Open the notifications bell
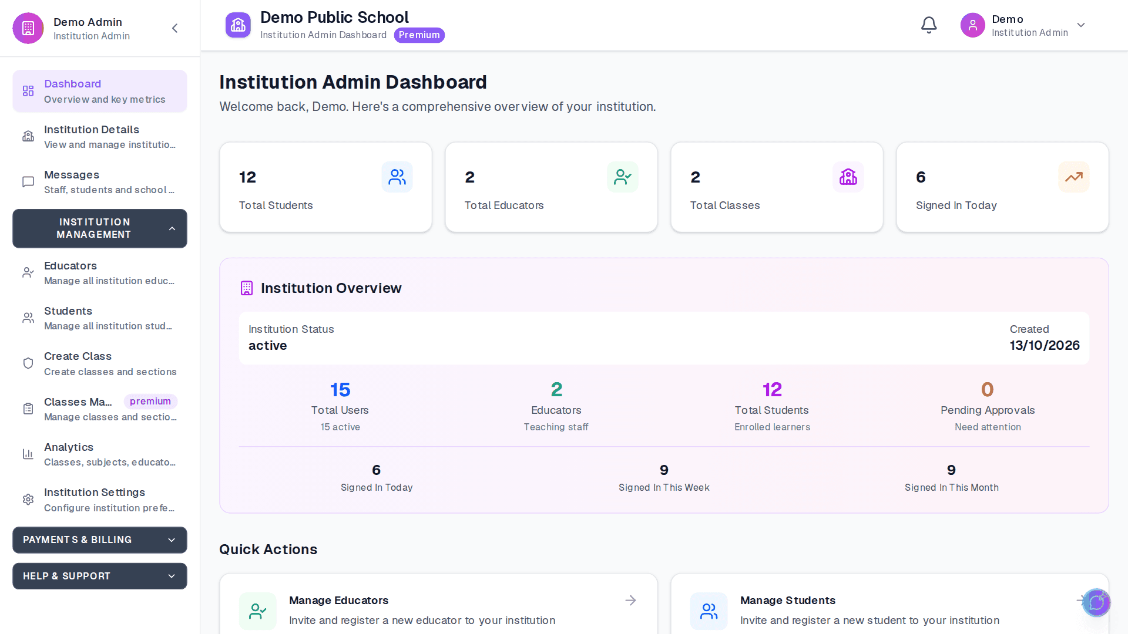Screen dimensions: 1128x634 pyautogui.click(x=929, y=25)
